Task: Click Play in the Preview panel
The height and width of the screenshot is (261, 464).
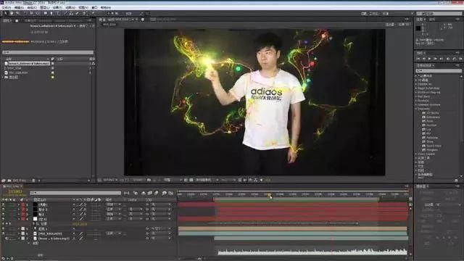Action: click(430, 59)
